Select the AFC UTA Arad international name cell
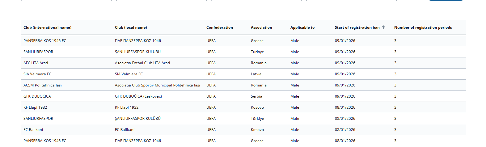The image size is (486, 147). [x=36, y=63]
